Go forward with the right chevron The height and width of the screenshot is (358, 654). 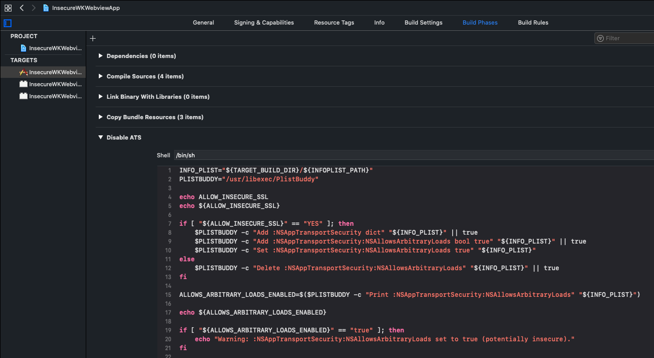click(33, 8)
